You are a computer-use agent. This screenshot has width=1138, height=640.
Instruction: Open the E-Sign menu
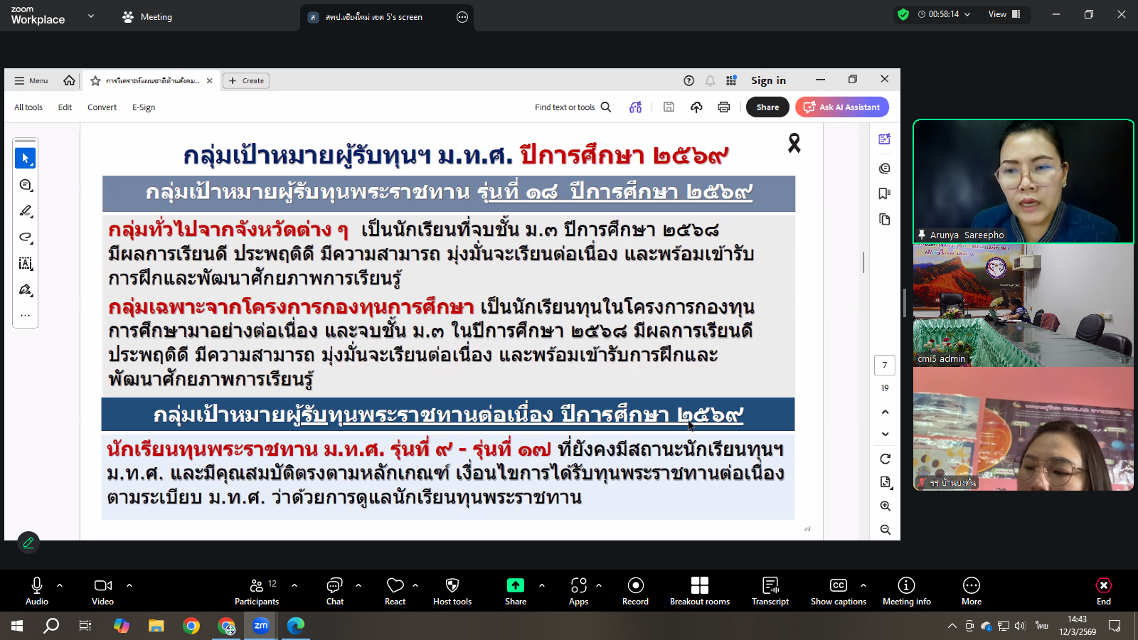[144, 107]
